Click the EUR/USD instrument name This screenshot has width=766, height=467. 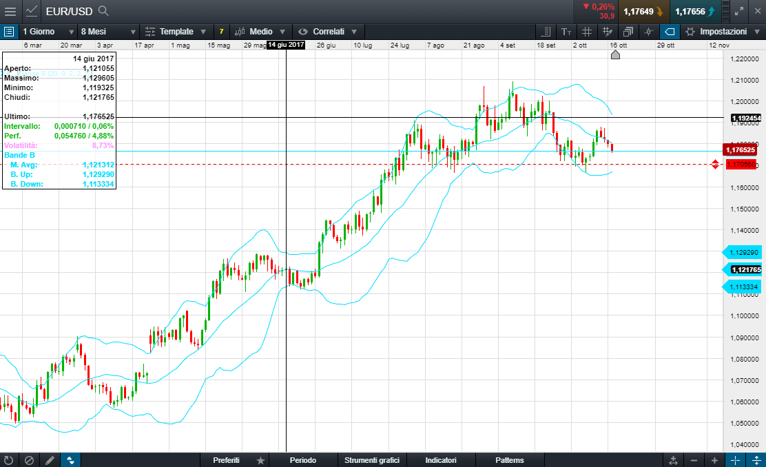pos(69,11)
